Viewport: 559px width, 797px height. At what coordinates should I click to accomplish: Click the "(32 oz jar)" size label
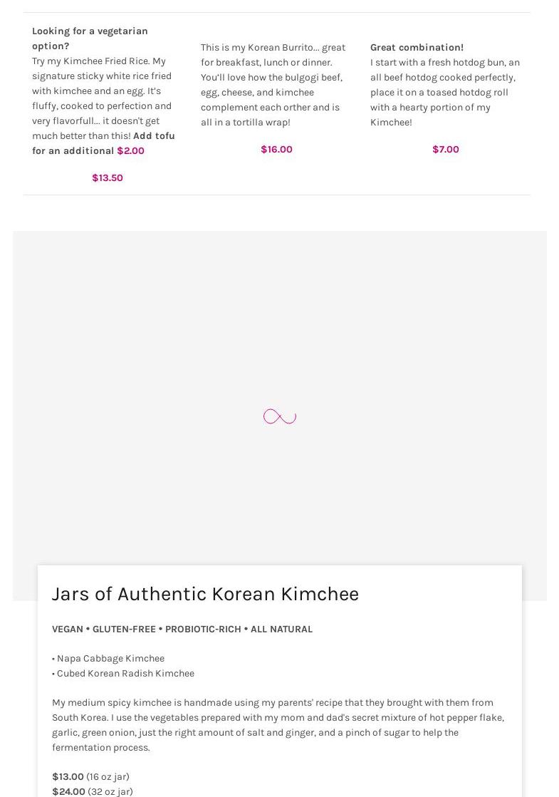110,791
